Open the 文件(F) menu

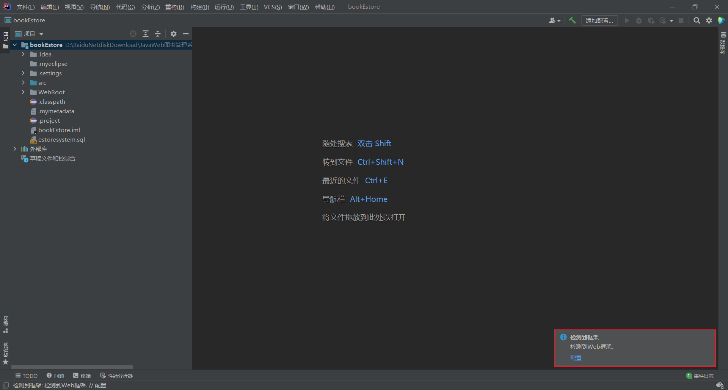pos(25,7)
